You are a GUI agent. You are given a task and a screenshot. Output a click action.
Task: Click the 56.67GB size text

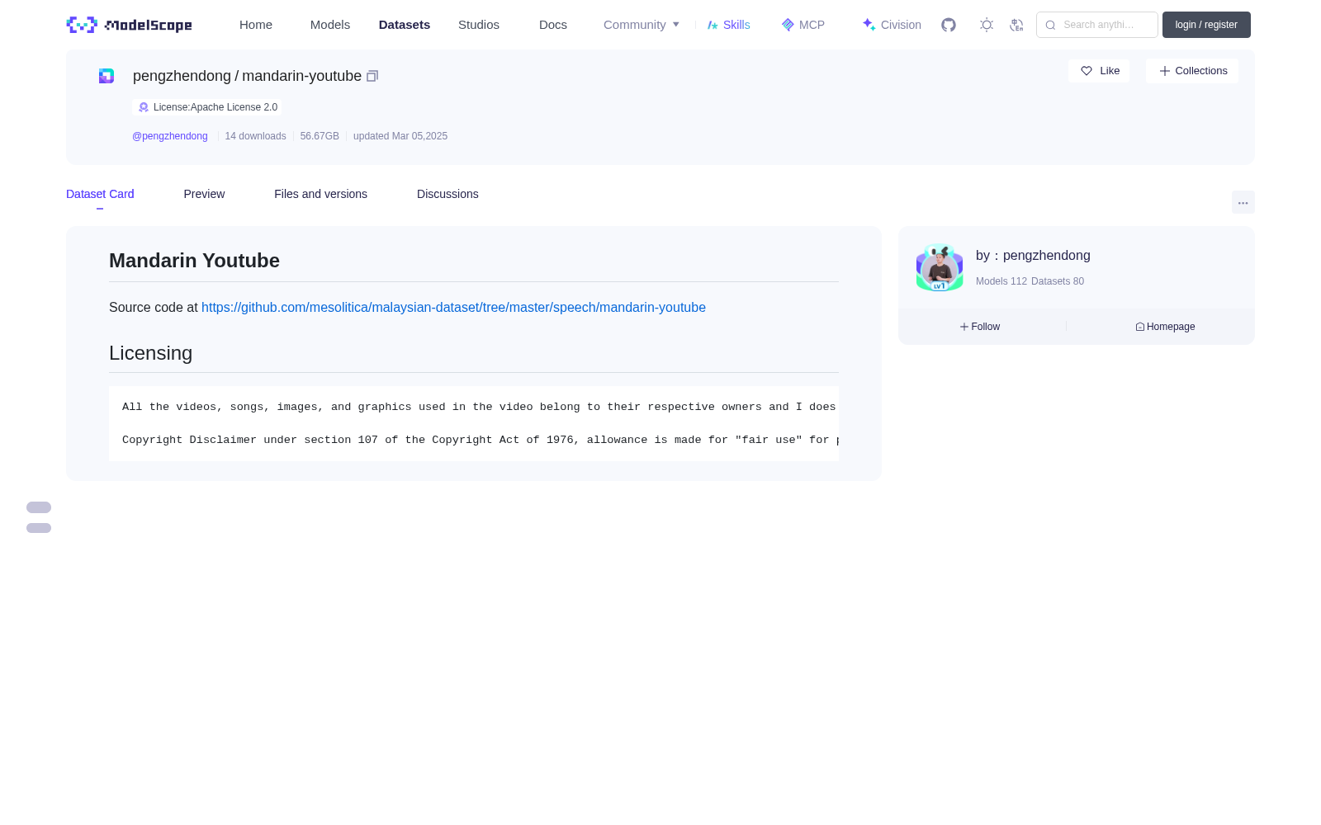point(320,136)
